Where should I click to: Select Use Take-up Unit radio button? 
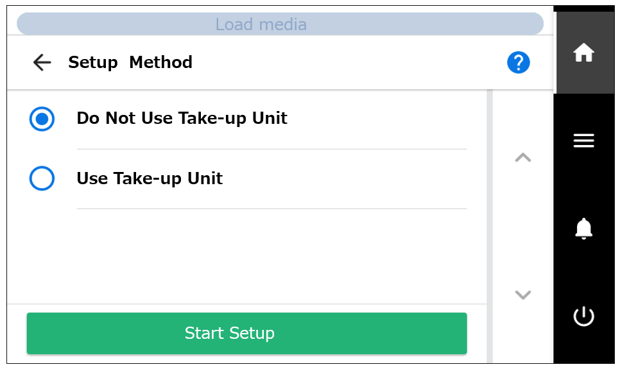pos(42,178)
